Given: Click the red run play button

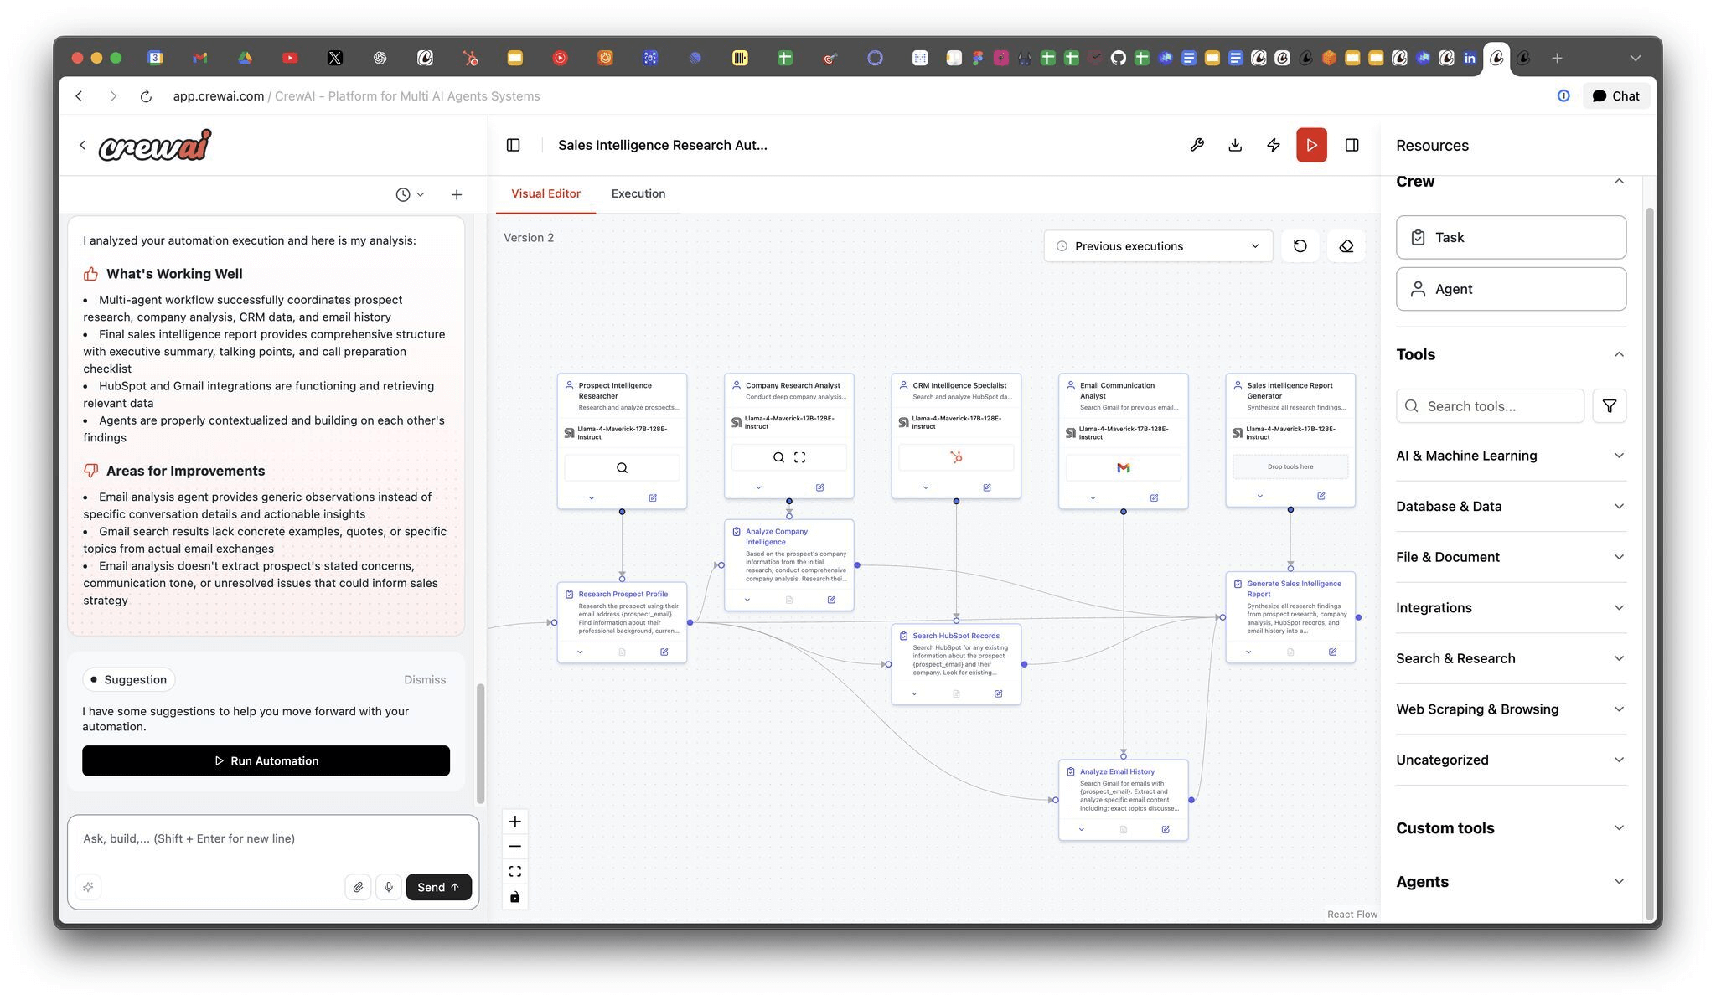Looking at the screenshot, I should pyautogui.click(x=1311, y=145).
